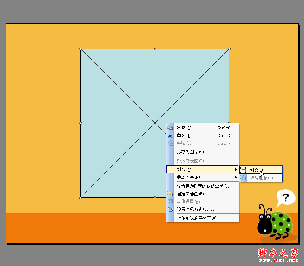Click 动作设置(A)... menu entry
304x266 pixels.
(202, 201)
